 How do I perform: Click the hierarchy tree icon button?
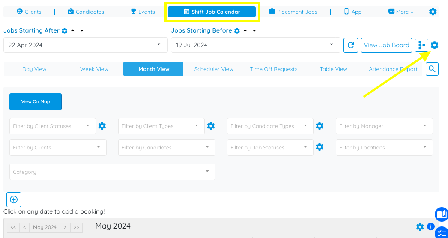[422, 45]
